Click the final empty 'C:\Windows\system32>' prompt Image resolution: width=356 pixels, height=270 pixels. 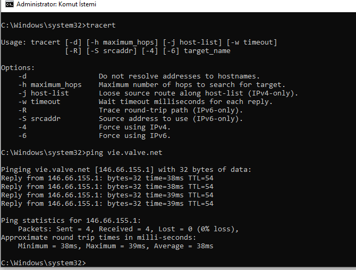(x=44, y=263)
